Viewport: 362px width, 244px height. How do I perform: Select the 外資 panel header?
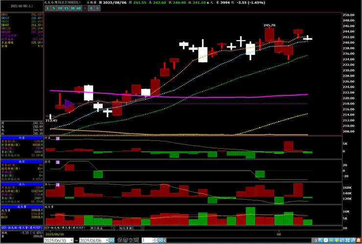(x=22, y=138)
